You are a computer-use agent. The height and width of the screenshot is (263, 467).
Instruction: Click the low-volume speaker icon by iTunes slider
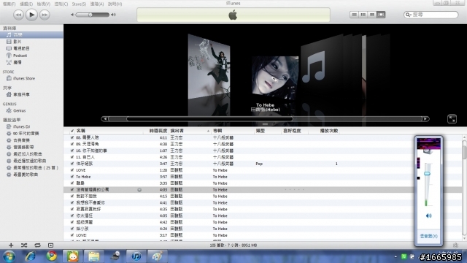click(x=72, y=15)
